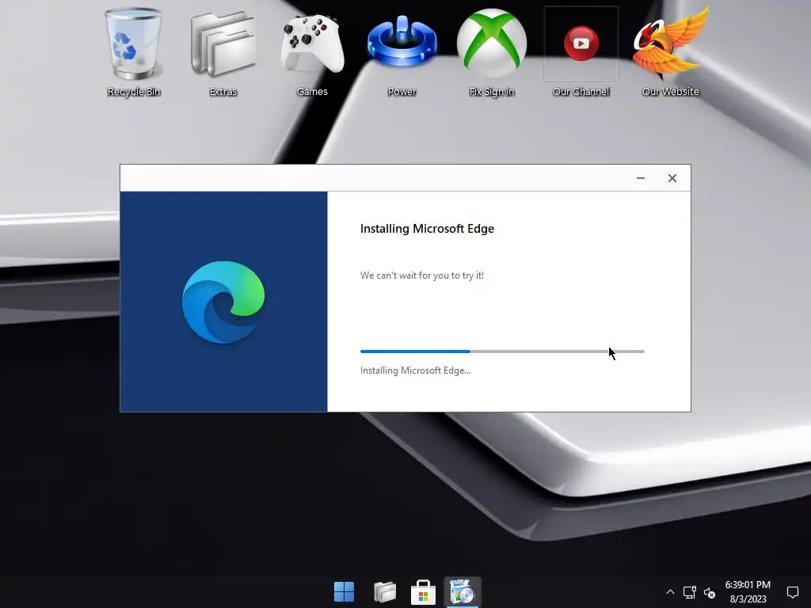Click the Edge installation progress bar
811x608 pixels.
502,351
